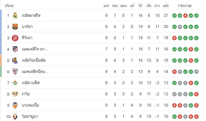Click the Real Betis club crest

(x=15, y=83)
